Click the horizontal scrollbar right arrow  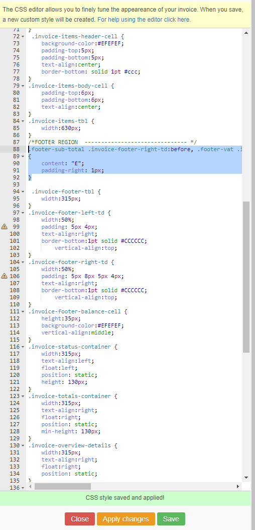[x=238, y=486]
